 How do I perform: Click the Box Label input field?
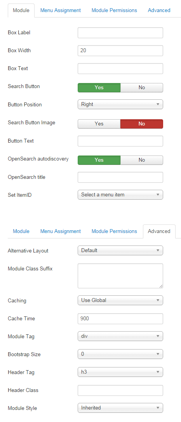[120, 33]
